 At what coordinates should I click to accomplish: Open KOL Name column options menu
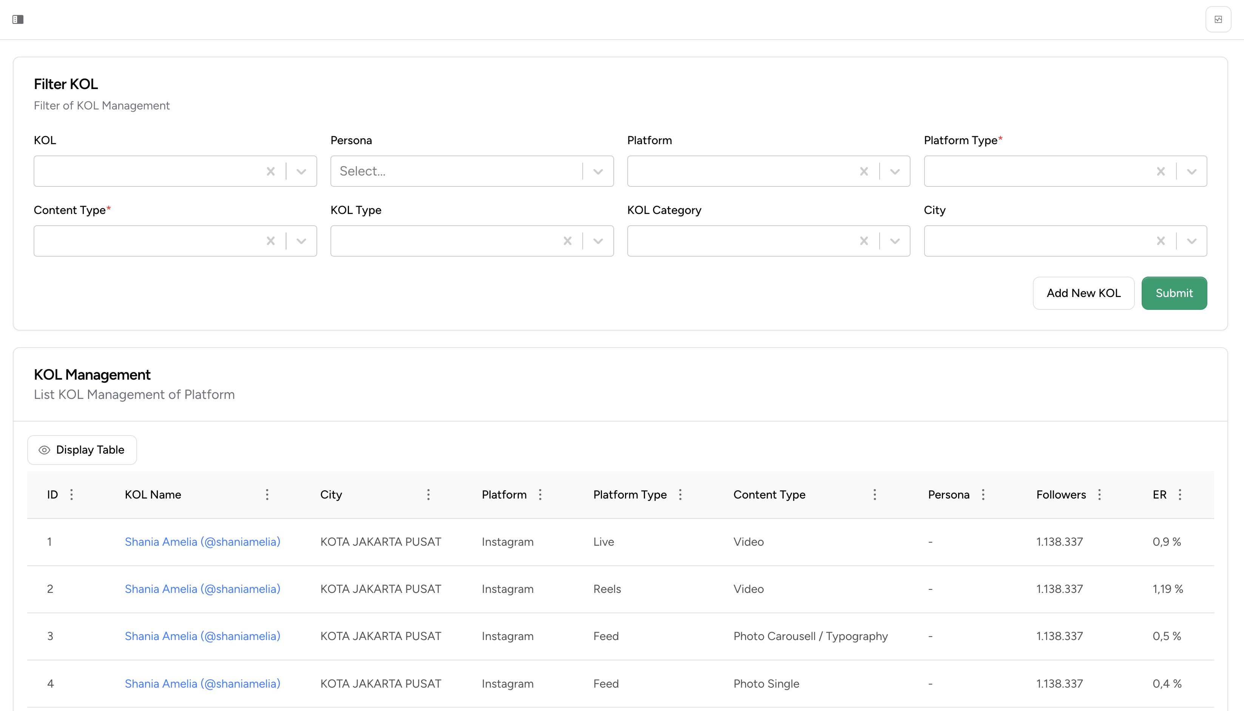pyautogui.click(x=267, y=495)
